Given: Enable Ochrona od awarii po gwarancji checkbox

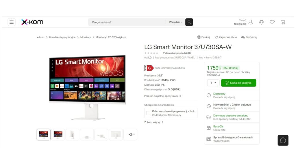Looking at the screenshot, I should click(x=148, y=113).
